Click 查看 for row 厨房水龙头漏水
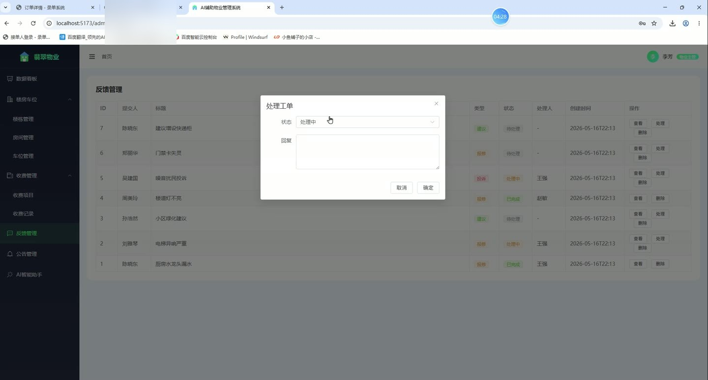Screen dimensions: 708x380 pyautogui.click(x=638, y=264)
